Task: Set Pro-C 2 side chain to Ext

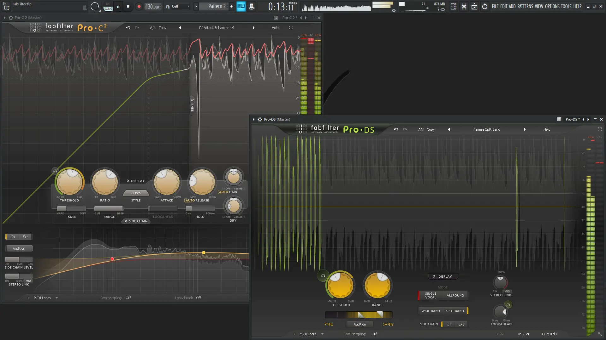Action: coord(25,237)
